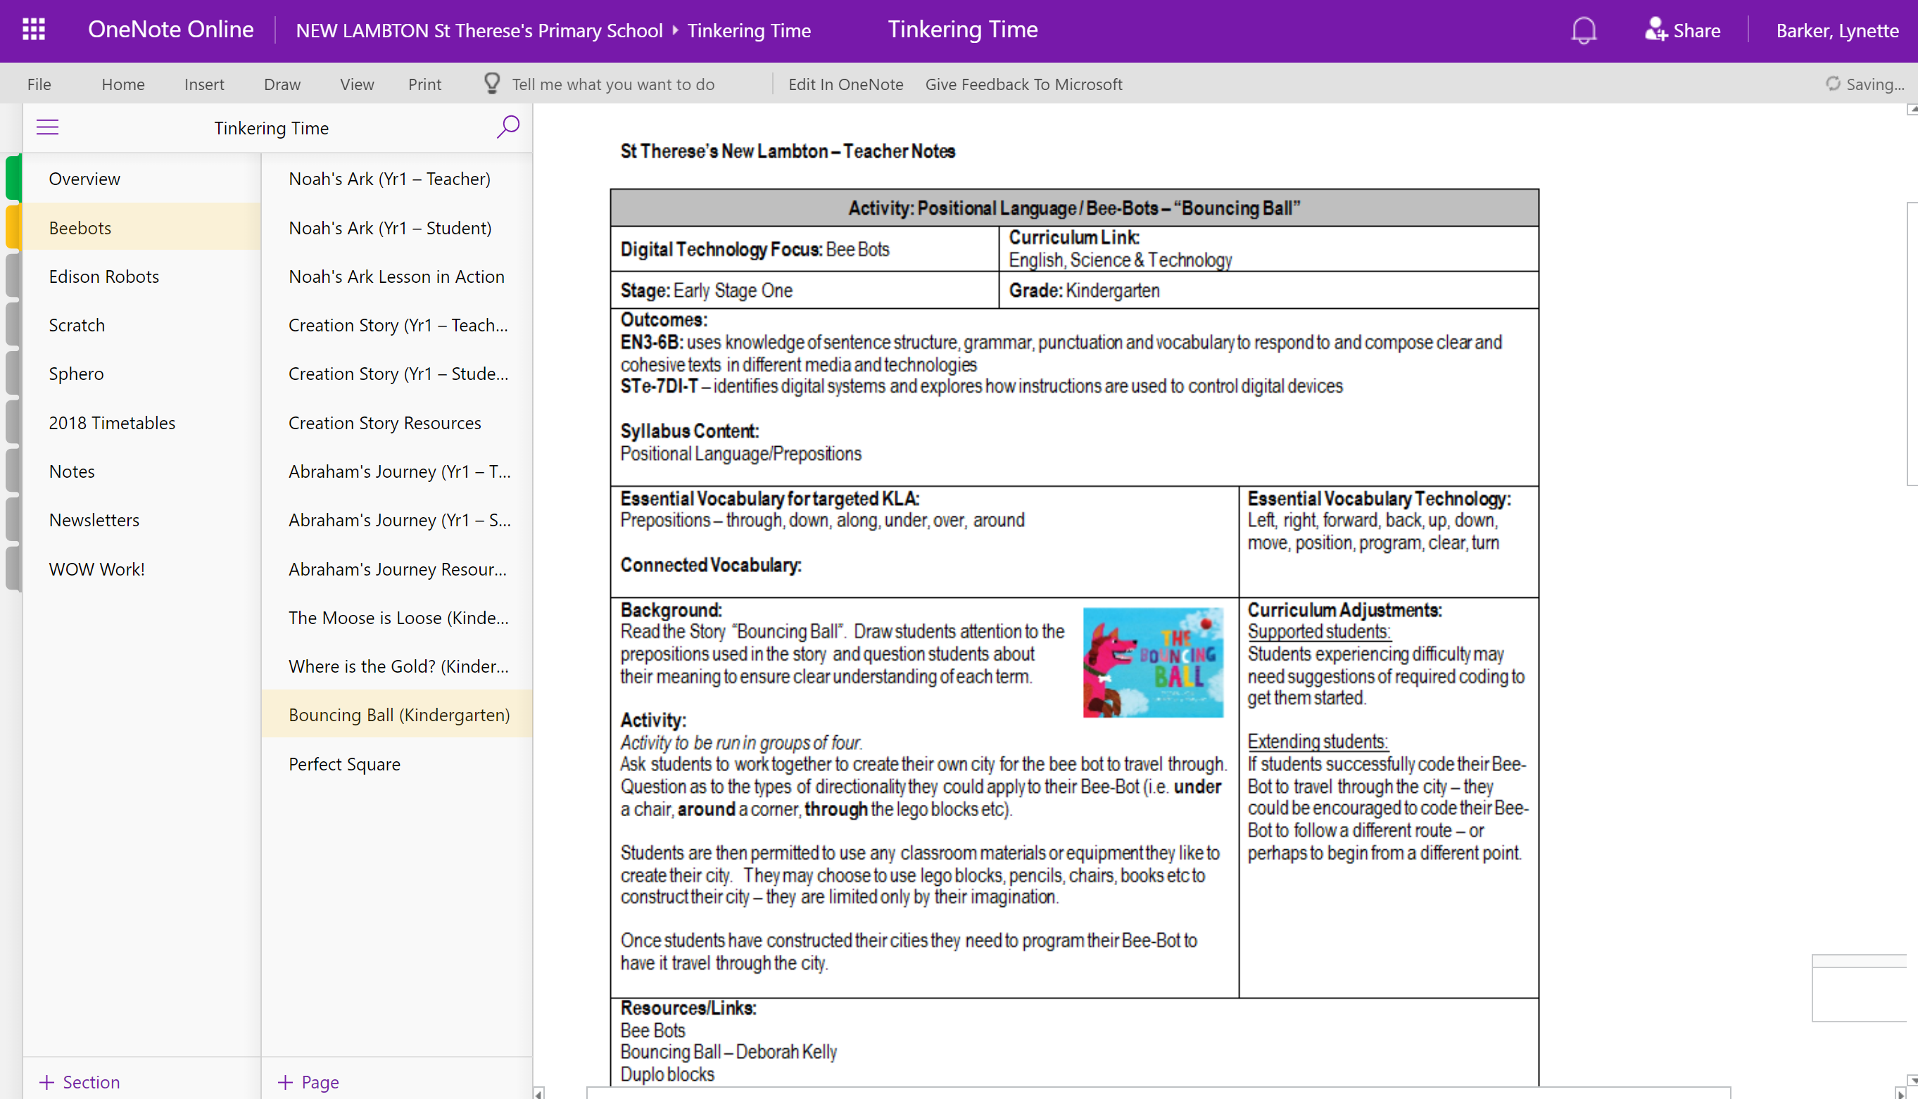This screenshot has height=1099, width=1918.
Task: Select the Beebots section
Action: (x=141, y=227)
